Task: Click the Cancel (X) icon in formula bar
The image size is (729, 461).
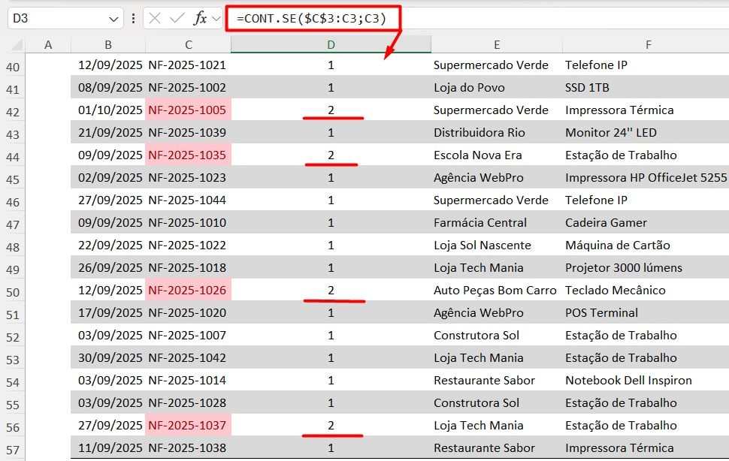Action: (x=155, y=18)
